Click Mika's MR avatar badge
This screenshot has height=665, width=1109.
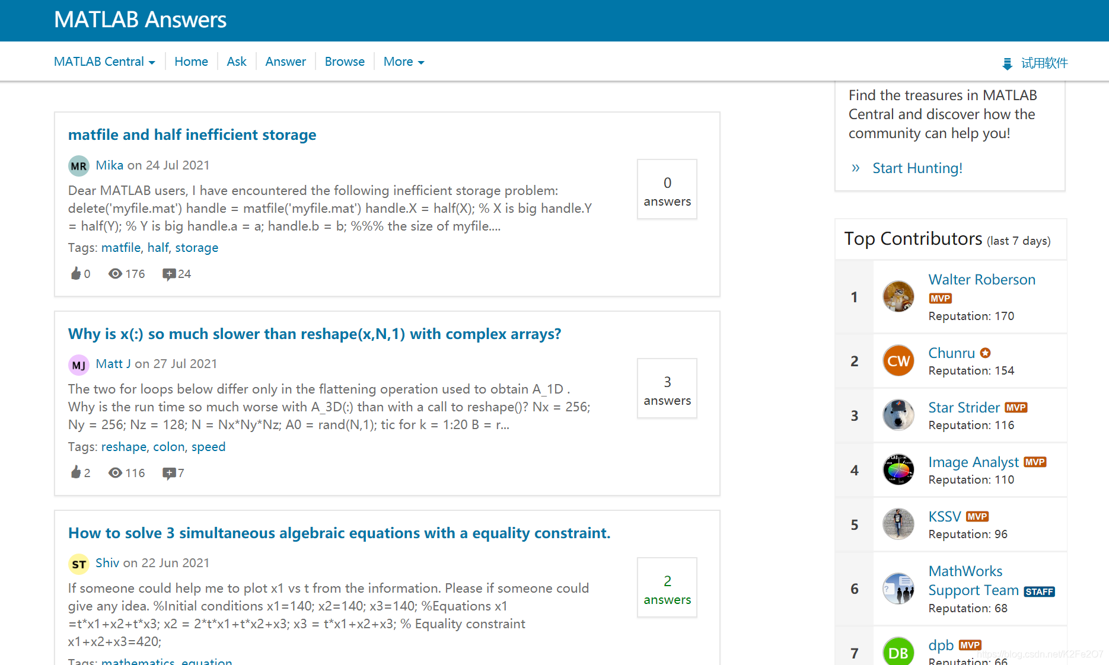point(79,166)
